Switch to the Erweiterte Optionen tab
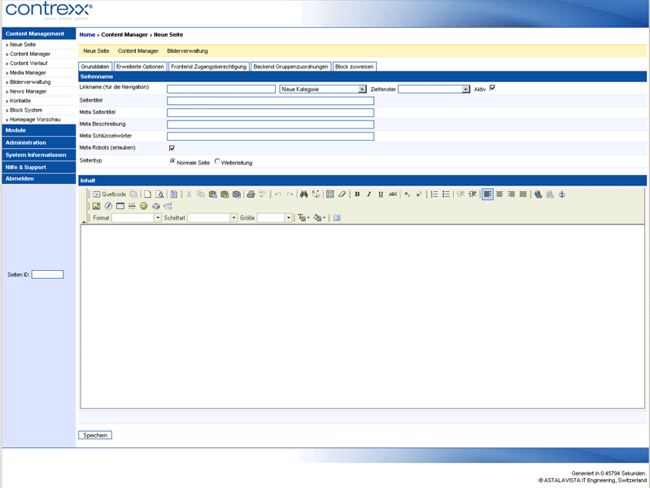 tap(140, 67)
